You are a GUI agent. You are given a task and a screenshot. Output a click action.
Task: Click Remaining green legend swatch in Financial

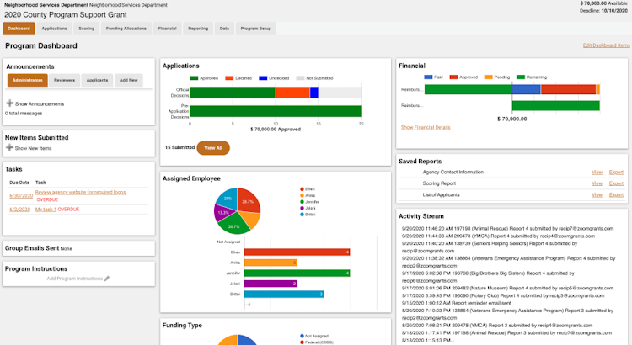click(521, 77)
